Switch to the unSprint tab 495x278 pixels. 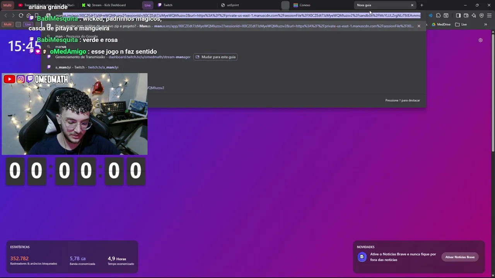pyautogui.click(x=249, y=5)
